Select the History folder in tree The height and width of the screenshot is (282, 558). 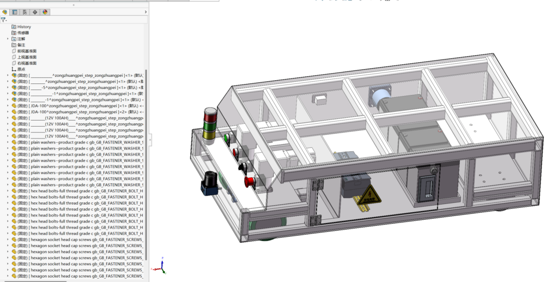24,27
